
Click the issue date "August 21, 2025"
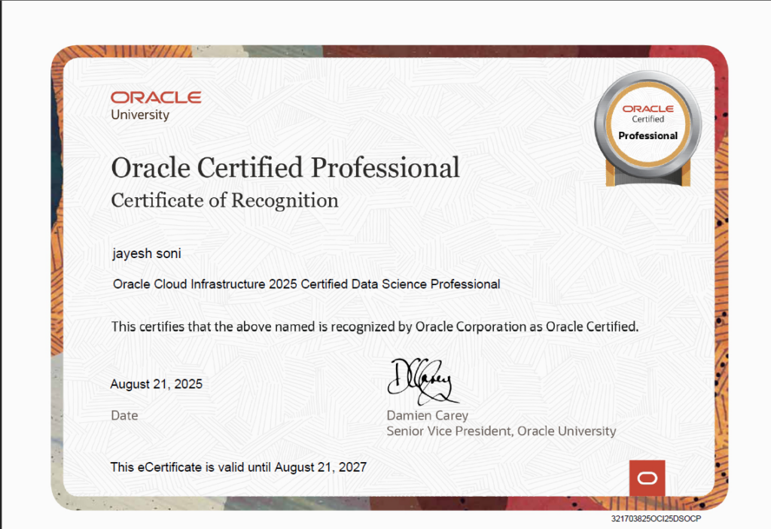point(157,384)
